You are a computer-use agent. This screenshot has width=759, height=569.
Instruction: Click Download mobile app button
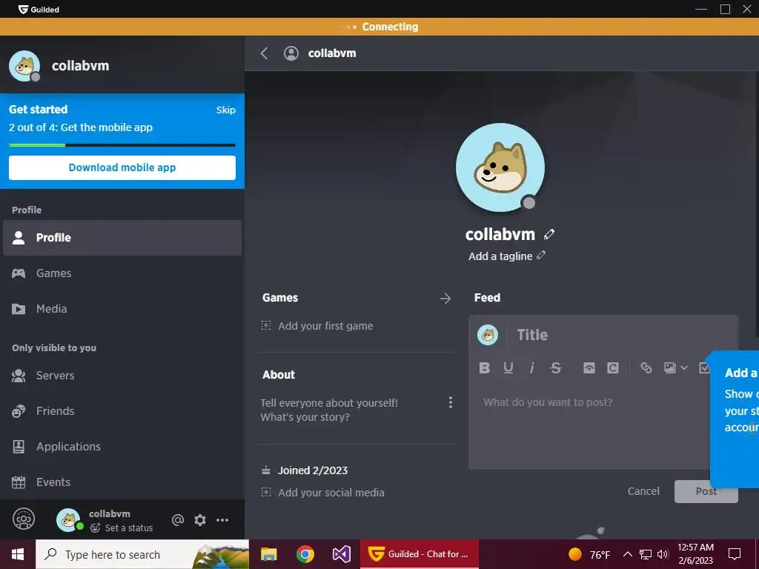(x=122, y=167)
